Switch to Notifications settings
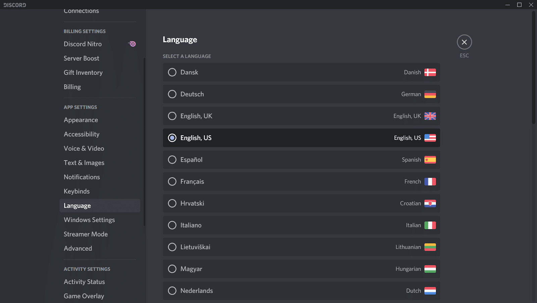This screenshot has height=303, width=537. [x=82, y=177]
